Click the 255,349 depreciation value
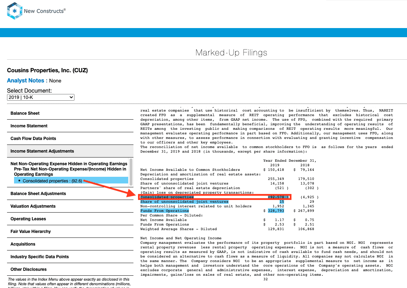407x288 pixels. click(x=276, y=179)
